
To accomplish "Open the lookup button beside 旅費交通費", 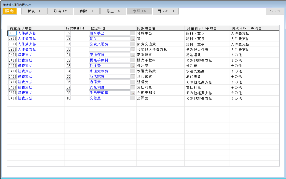I will [x=133, y=44].
